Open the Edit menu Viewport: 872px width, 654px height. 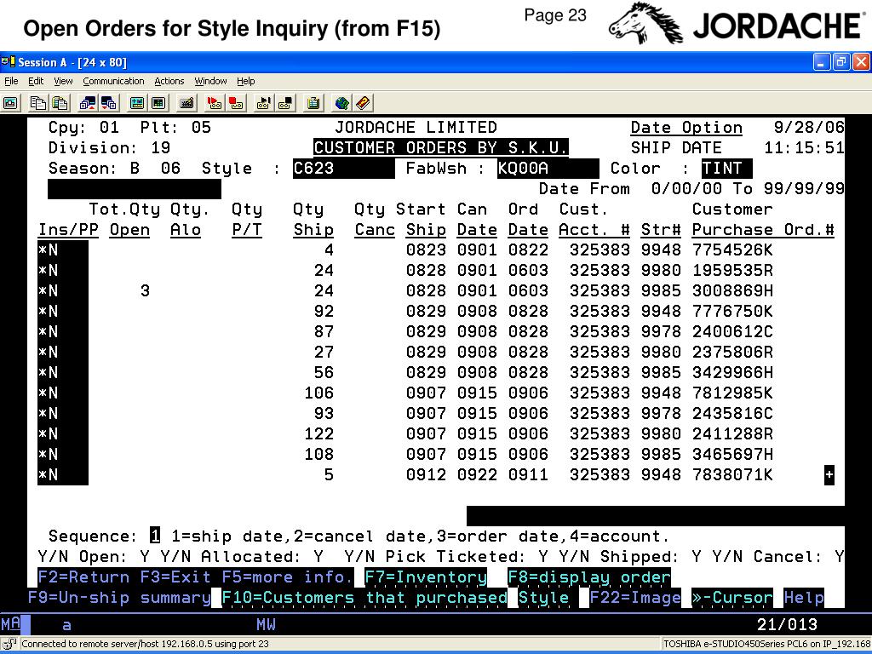pos(36,81)
